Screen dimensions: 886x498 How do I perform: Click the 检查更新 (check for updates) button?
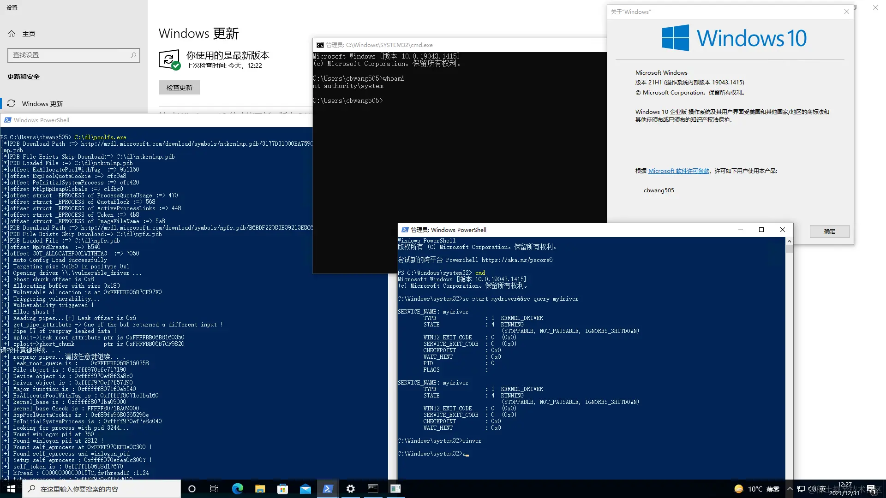[179, 88]
